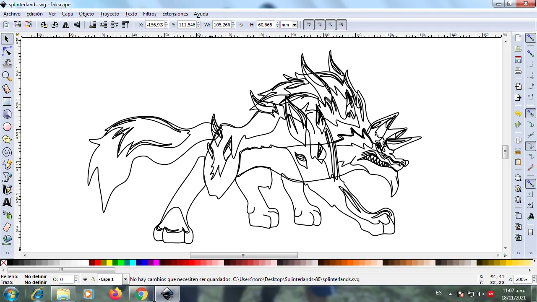
Task: Pick the Rectangle drawing tool
Action: pos(7,102)
